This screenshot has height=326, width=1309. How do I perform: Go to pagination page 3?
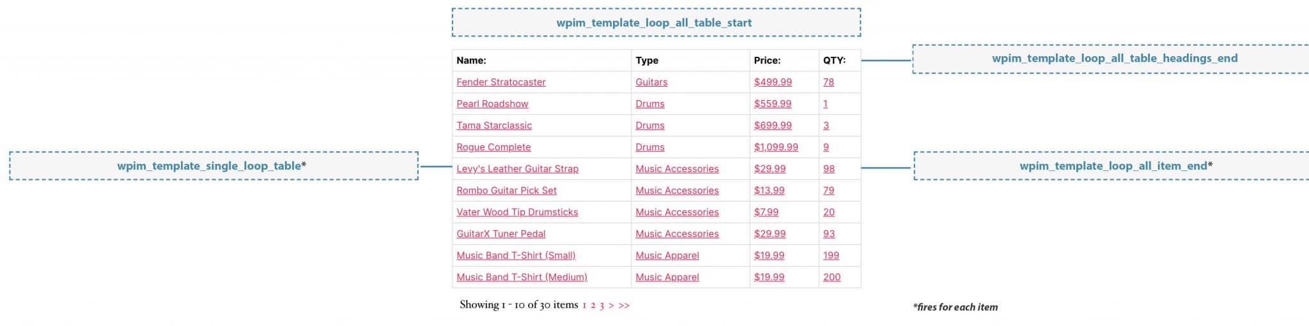pos(601,306)
